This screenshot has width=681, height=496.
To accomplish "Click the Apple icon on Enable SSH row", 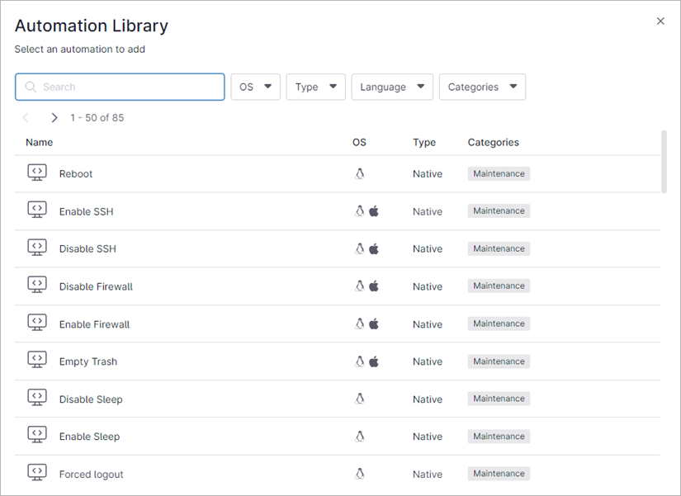I will (x=374, y=210).
